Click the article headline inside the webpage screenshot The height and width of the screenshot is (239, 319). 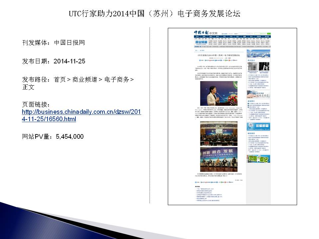[x=219, y=55]
